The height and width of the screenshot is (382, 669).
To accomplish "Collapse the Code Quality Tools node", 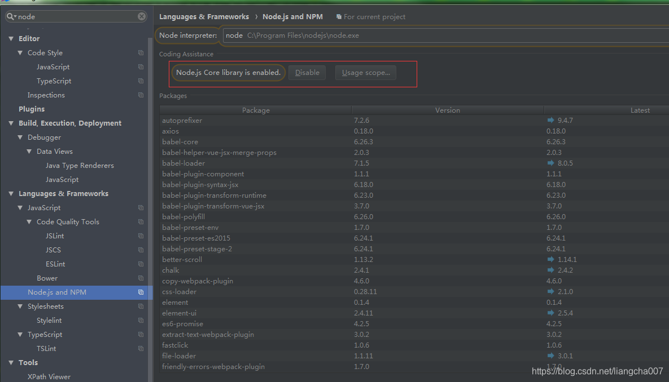I will coord(29,222).
